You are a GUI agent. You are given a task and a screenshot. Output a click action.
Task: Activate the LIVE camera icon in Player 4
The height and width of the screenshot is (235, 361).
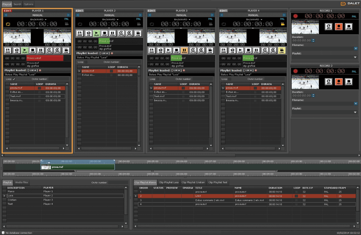(282, 50)
